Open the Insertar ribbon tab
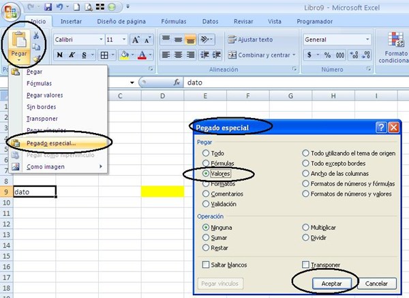This screenshot has width=409, height=298. pos(71,21)
